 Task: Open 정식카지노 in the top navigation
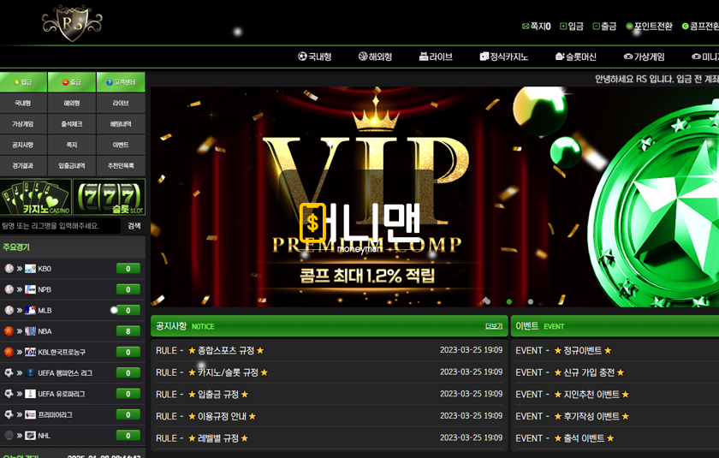click(503, 57)
